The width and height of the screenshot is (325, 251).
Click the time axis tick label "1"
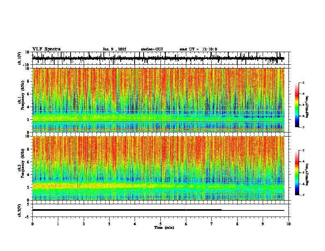click(58, 224)
